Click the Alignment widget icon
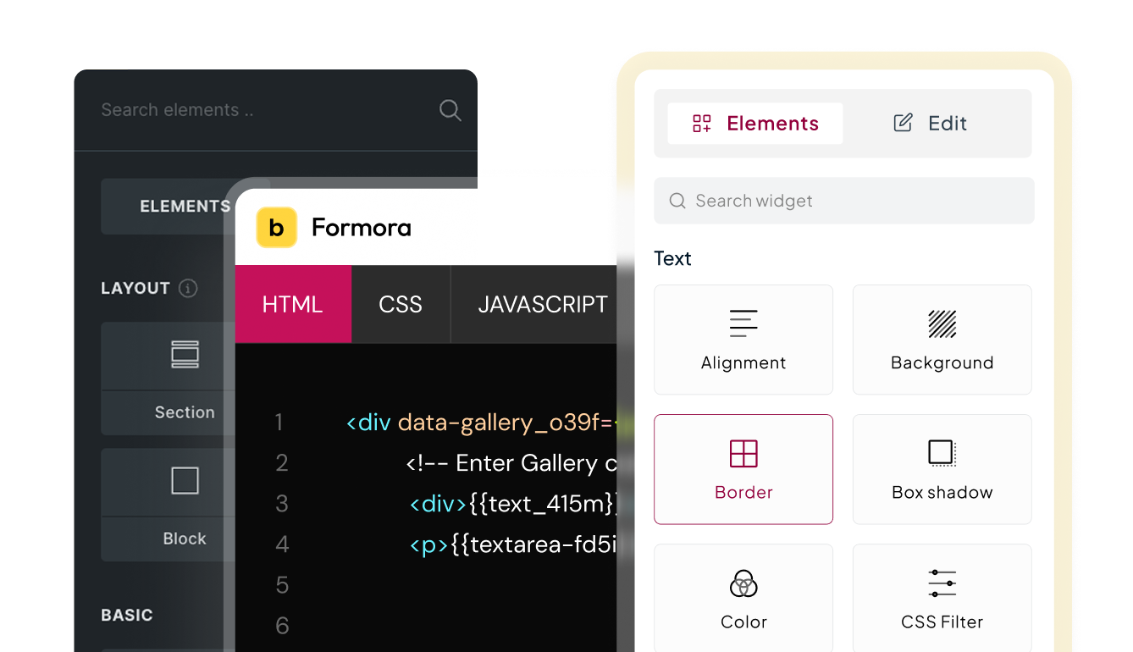This screenshot has height=652, width=1133. coord(743,323)
